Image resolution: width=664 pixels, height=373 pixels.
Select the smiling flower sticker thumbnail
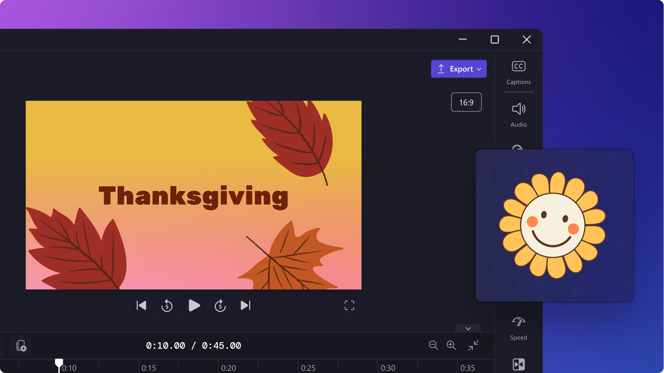(x=554, y=225)
